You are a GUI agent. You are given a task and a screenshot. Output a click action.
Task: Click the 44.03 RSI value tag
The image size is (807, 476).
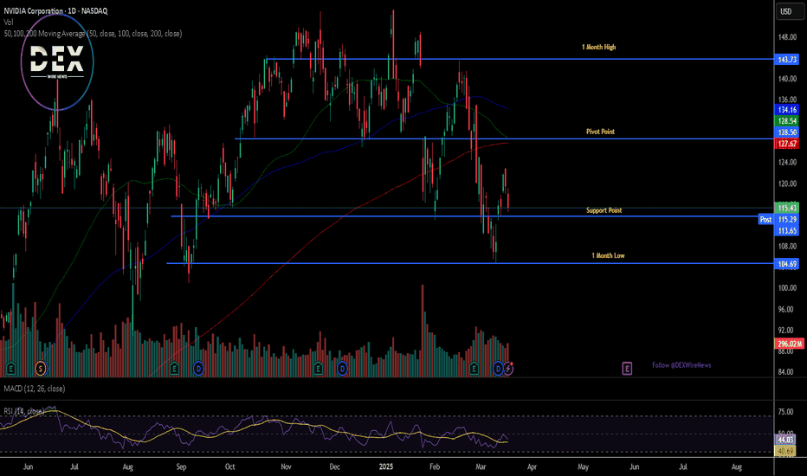[785, 440]
